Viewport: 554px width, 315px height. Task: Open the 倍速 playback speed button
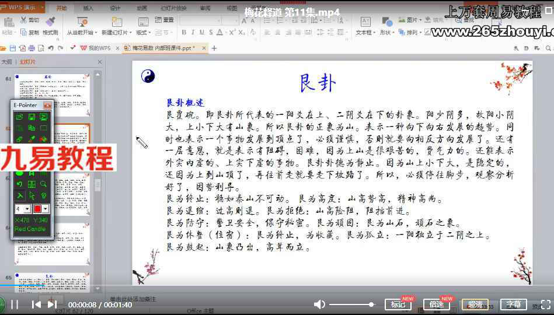tap(436, 304)
